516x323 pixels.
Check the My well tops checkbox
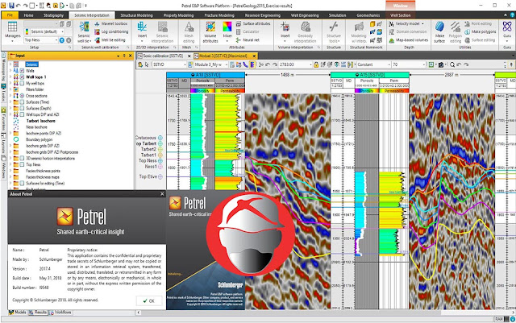(22, 83)
